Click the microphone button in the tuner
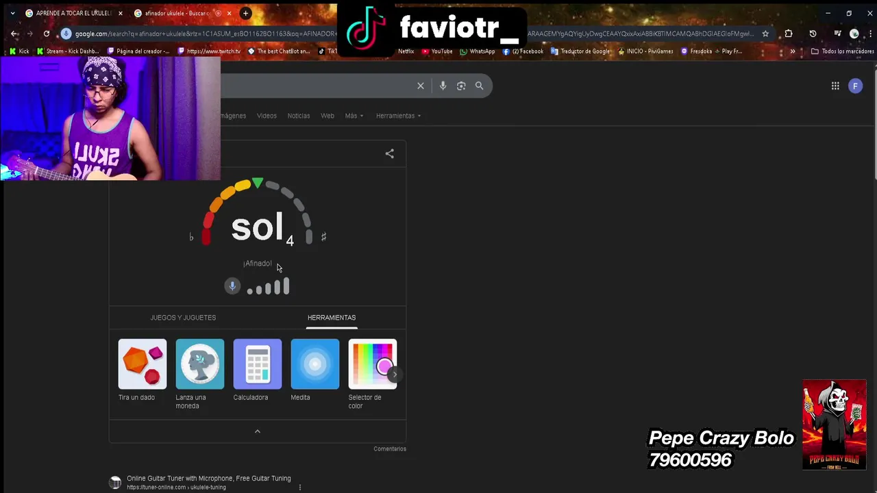The image size is (877, 493). (232, 286)
